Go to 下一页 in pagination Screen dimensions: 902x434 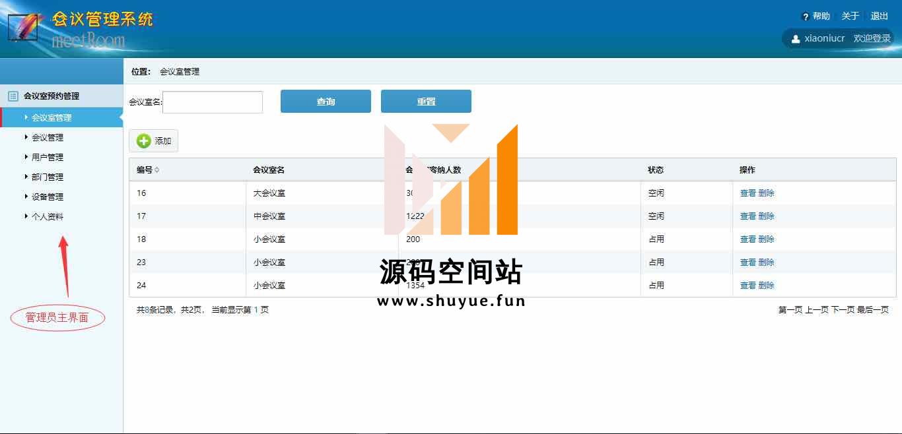[843, 310]
